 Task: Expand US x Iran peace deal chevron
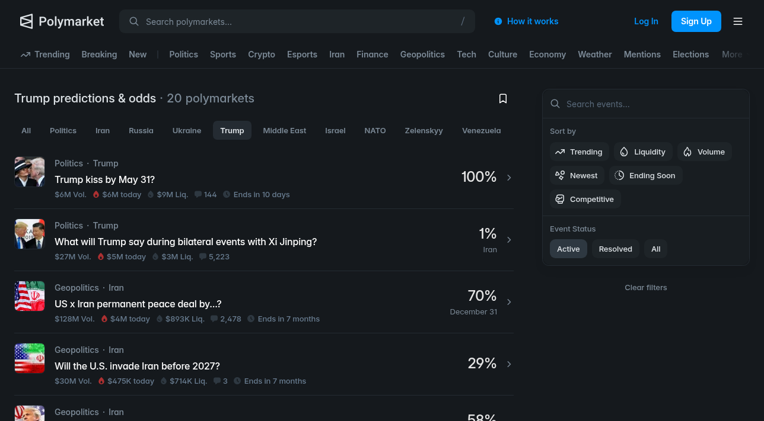point(509,302)
